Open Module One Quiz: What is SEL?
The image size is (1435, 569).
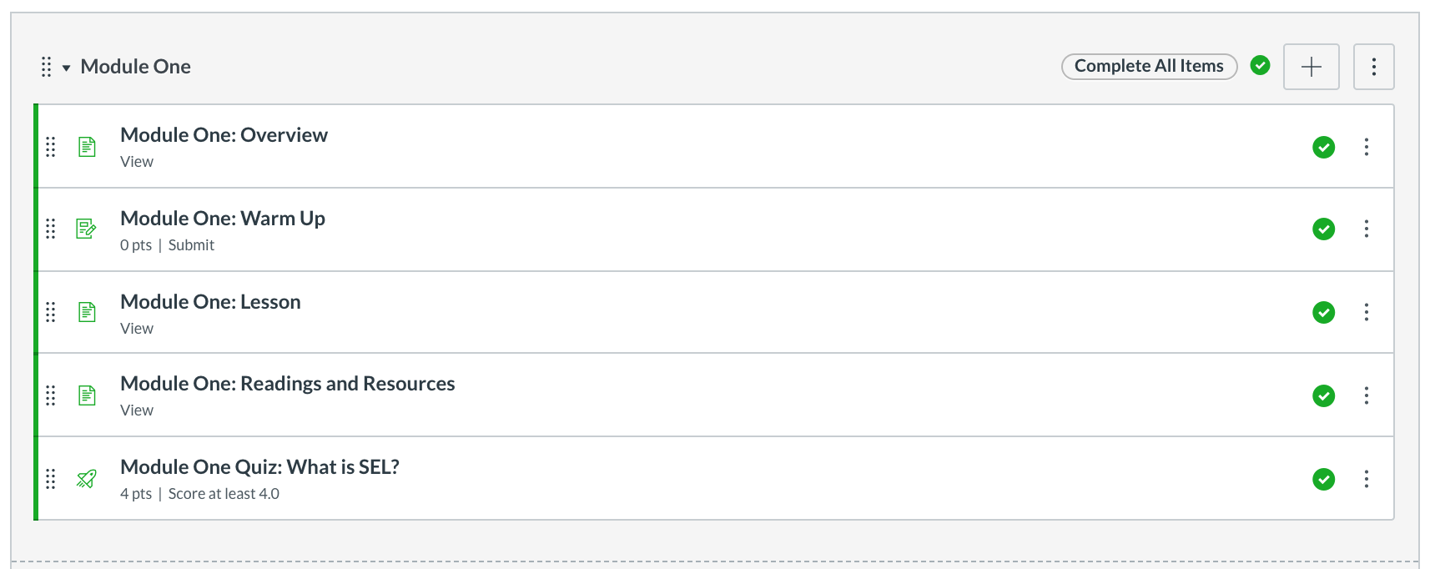[259, 467]
